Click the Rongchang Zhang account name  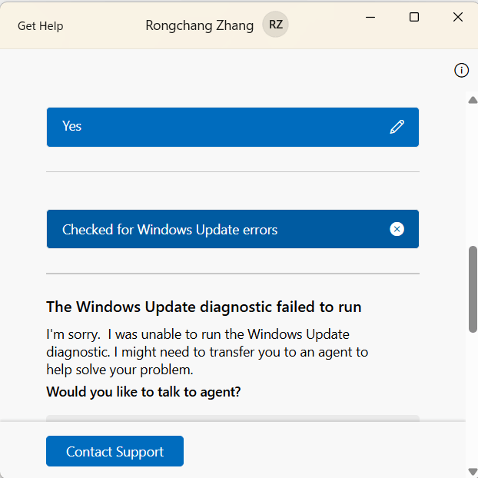point(199,25)
